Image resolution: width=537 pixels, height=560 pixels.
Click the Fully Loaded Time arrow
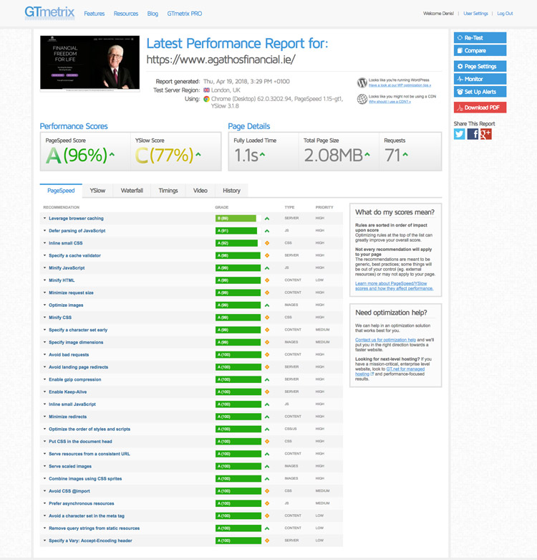click(262, 154)
